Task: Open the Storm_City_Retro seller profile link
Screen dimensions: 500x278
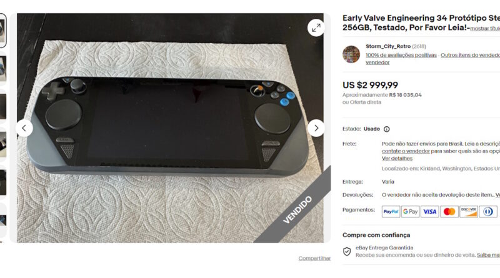Action: point(388,47)
